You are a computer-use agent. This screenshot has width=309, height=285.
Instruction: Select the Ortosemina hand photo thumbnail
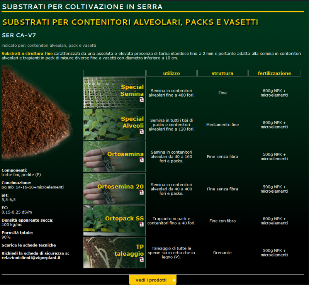click(114, 156)
